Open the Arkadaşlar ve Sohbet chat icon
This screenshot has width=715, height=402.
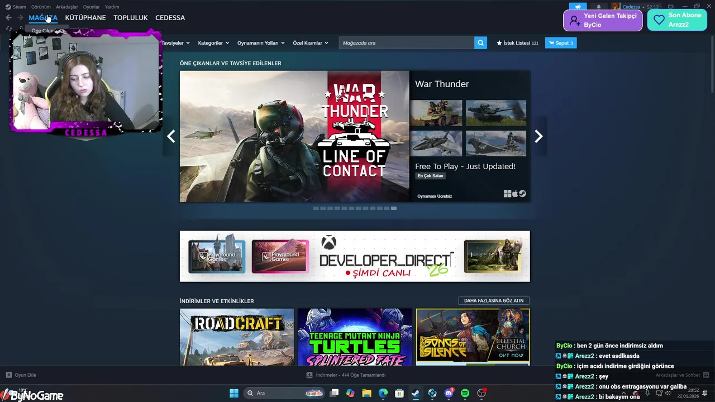click(x=706, y=375)
